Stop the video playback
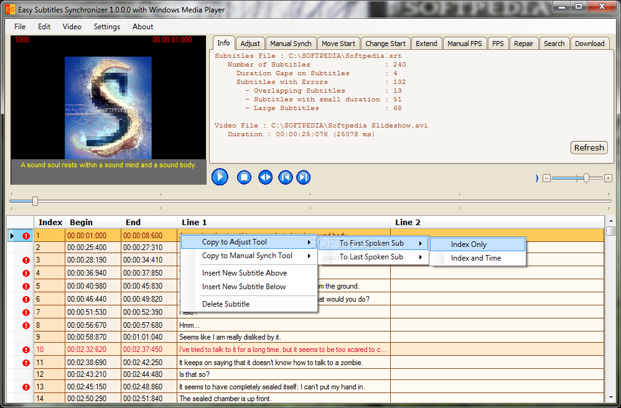 pos(244,177)
